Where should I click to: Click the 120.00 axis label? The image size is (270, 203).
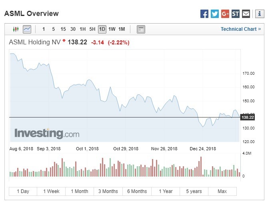(248, 142)
